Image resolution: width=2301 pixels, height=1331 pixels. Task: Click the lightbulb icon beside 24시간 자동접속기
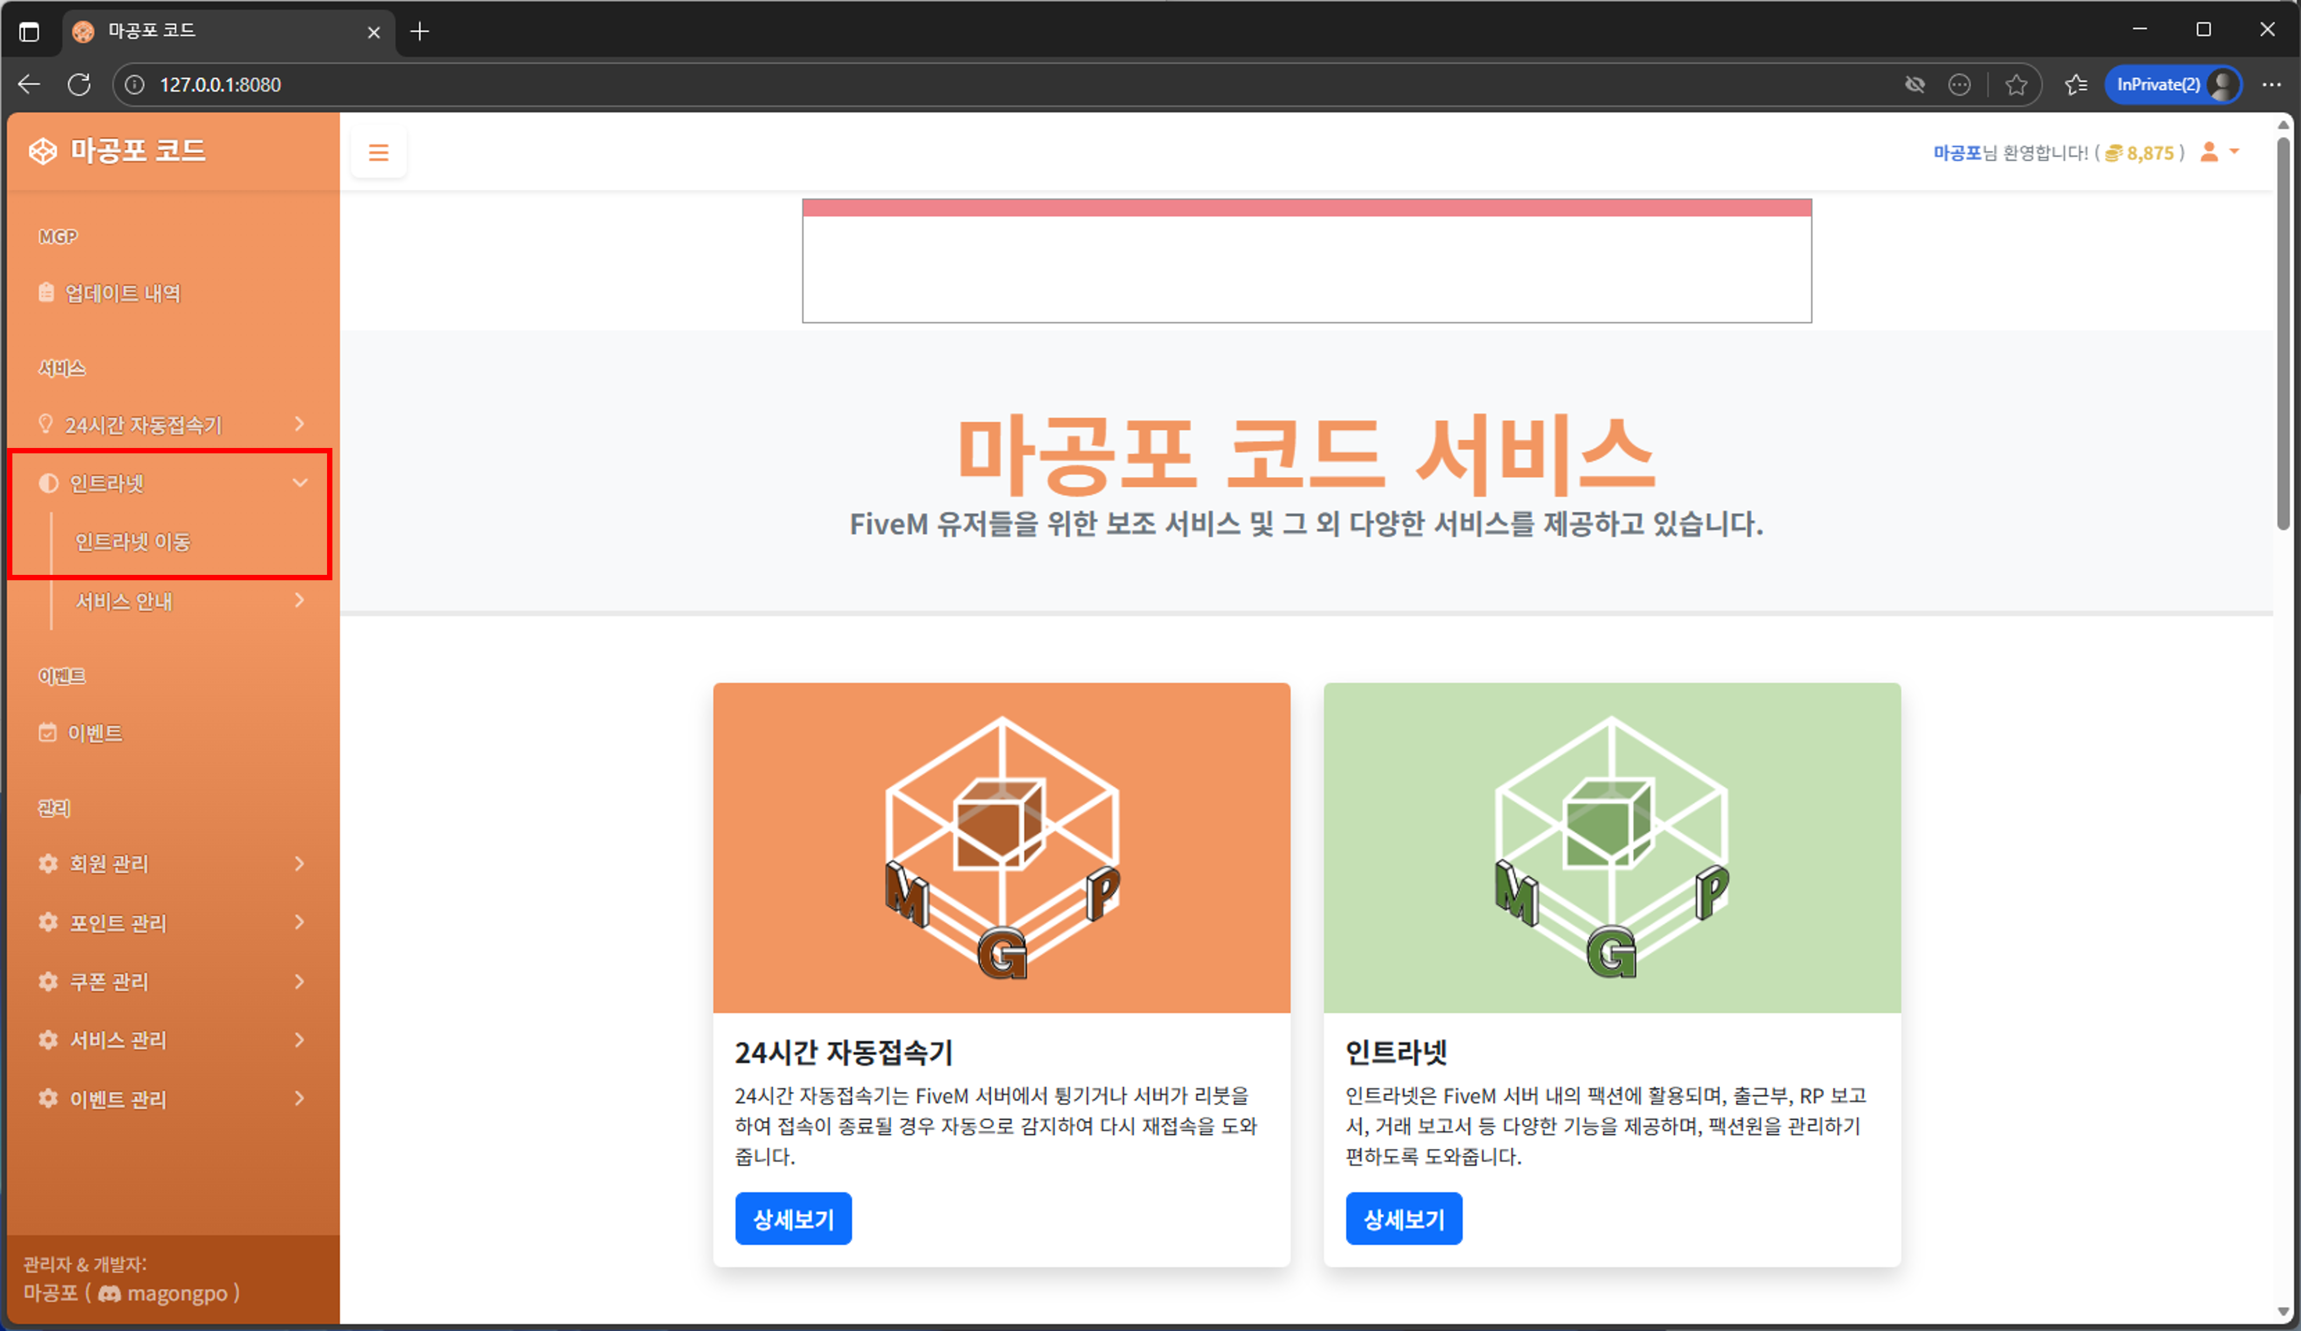[47, 423]
